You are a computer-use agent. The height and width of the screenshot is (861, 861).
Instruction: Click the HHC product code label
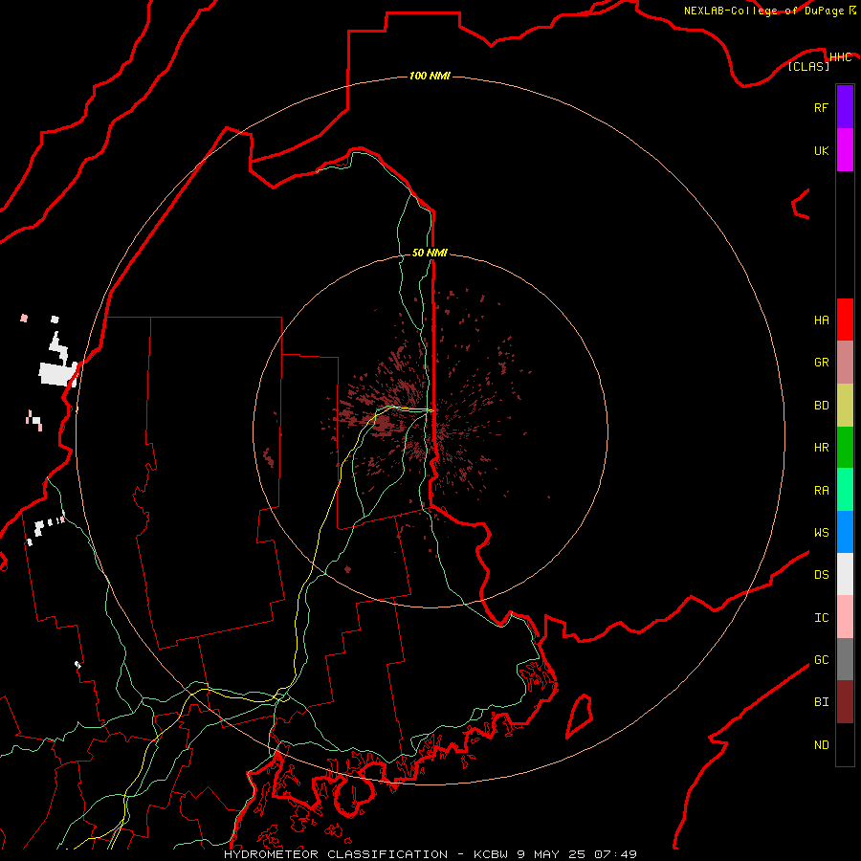(840, 57)
